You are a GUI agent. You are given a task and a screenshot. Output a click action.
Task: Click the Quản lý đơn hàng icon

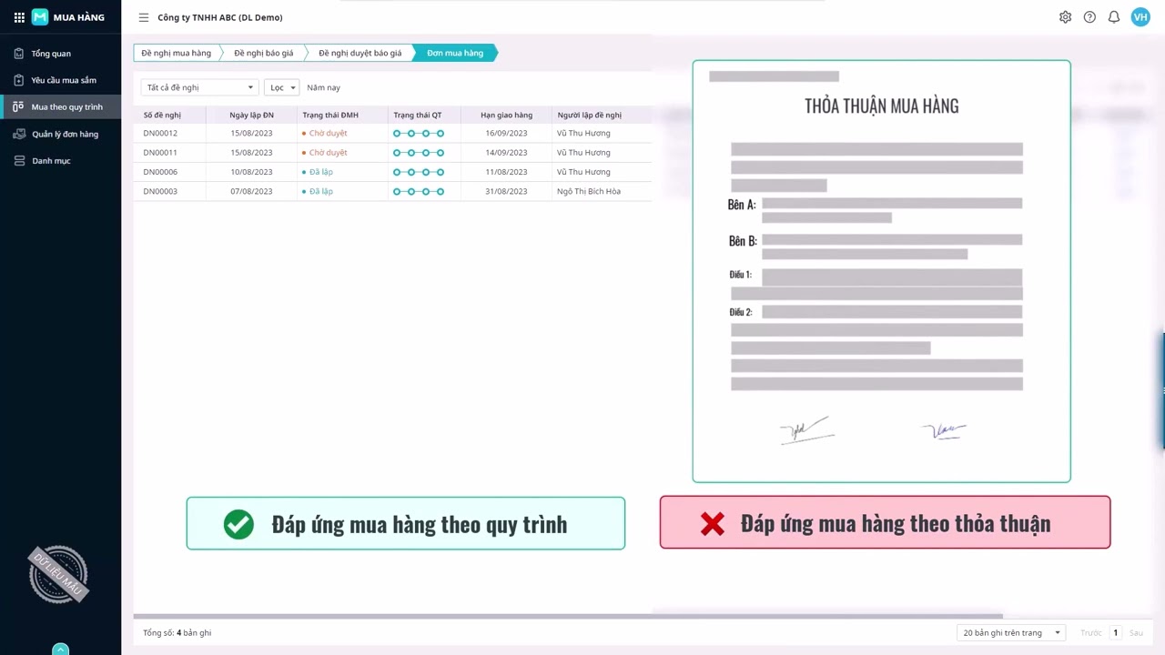coord(19,134)
